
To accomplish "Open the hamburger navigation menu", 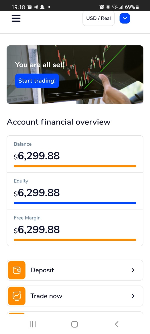I will [x=16, y=18].
